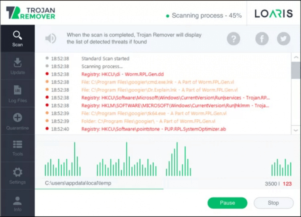Image resolution: width=301 pixels, height=217 pixels.
Task: Open the Info person icon
Action: 18,201
